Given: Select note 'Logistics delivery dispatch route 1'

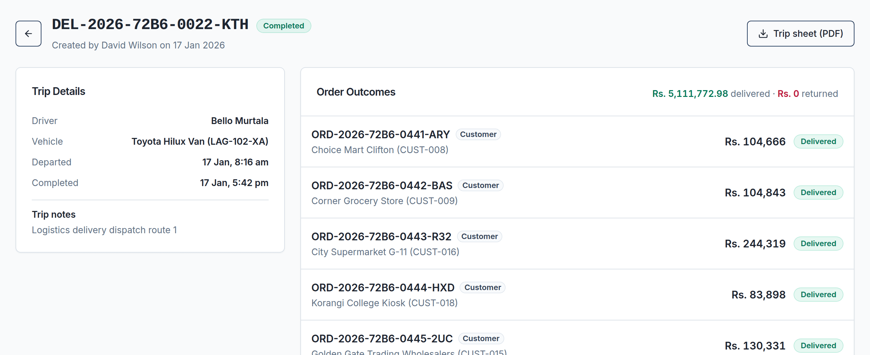Looking at the screenshot, I should point(104,230).
